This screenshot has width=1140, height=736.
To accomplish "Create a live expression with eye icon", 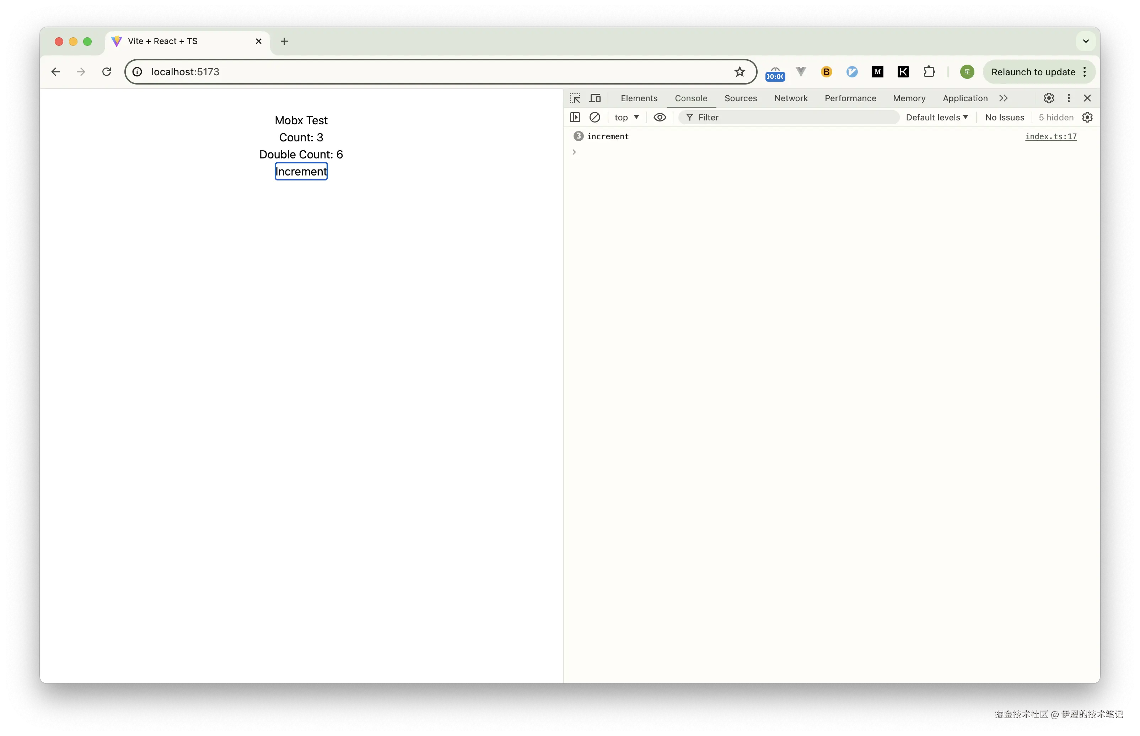I will pyautogui.click(x=659, y=117).
